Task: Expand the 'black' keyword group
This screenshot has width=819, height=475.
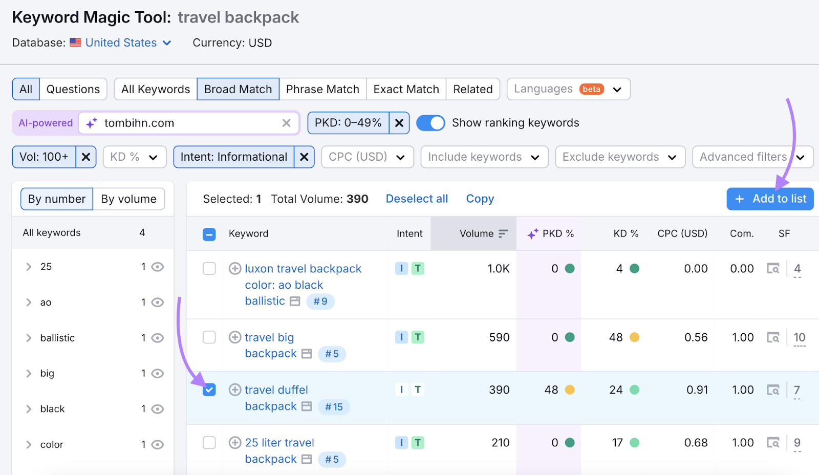Action: [29, 409]
